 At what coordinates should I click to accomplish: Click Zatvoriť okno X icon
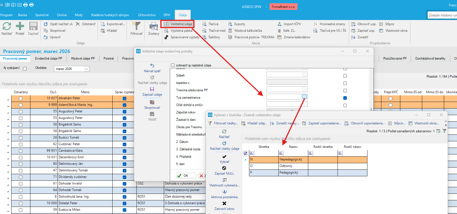click(x=224, y=204)
